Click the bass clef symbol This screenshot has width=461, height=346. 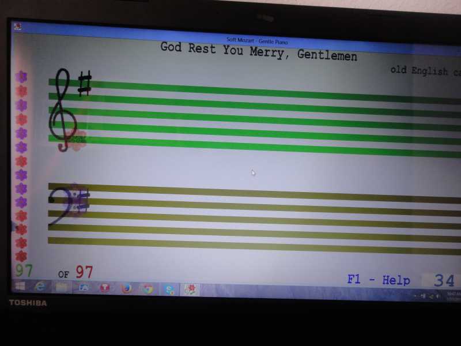tap(61, 206)
